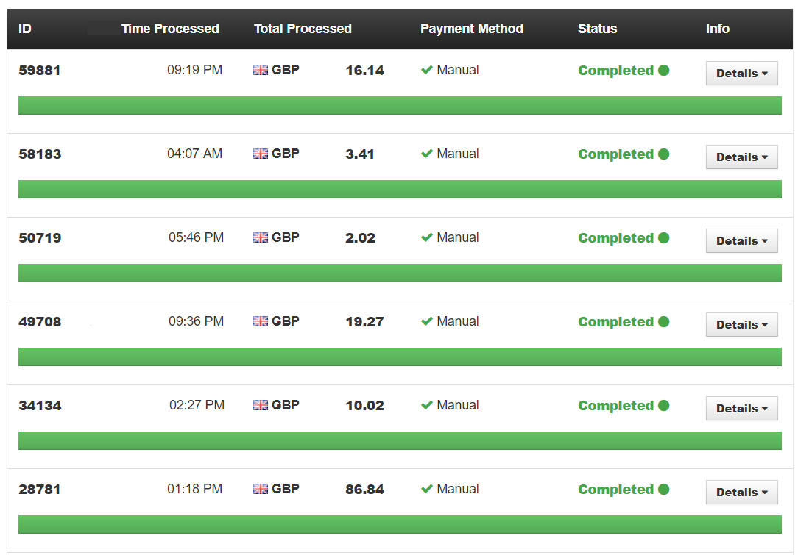
Task: Click UK flag icon for transaction 59881
Action: [261, 70]
